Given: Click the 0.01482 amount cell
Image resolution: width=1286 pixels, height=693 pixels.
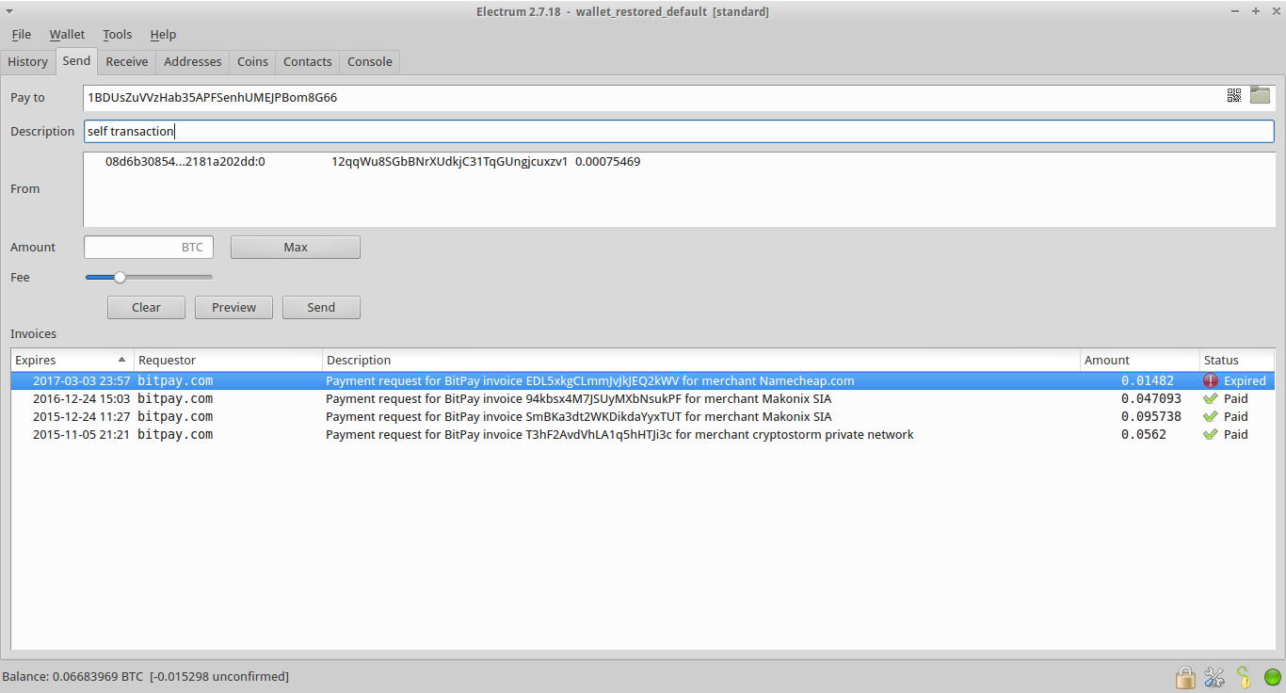Looking at the screenshot, I should click(x=1147, y=381).
